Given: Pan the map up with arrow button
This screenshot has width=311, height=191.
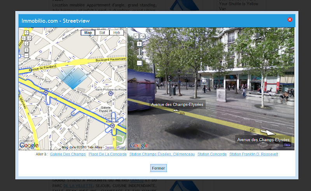Looking at the screenshot, I should [26, 33].
